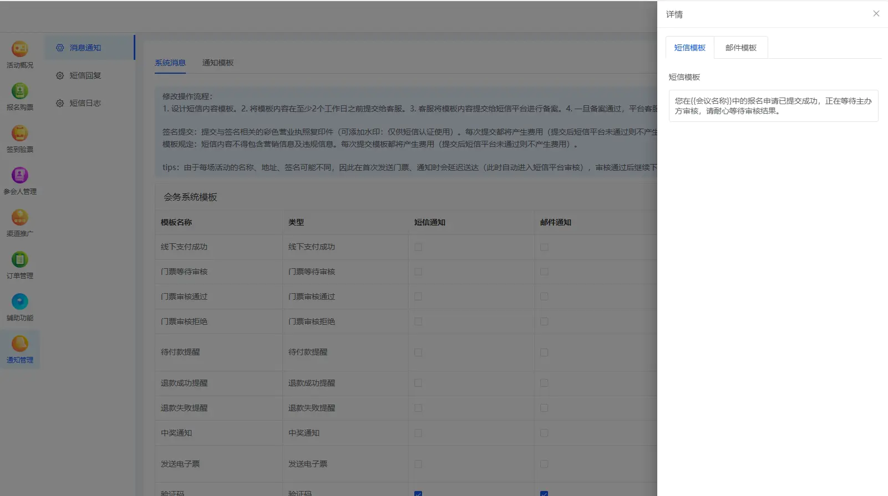Switch to the 邮件模板 tab
Screen dimensions: 888x496
[740, 48]
